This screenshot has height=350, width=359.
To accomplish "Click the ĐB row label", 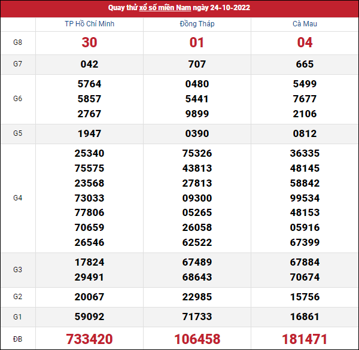I will [17, 338].
